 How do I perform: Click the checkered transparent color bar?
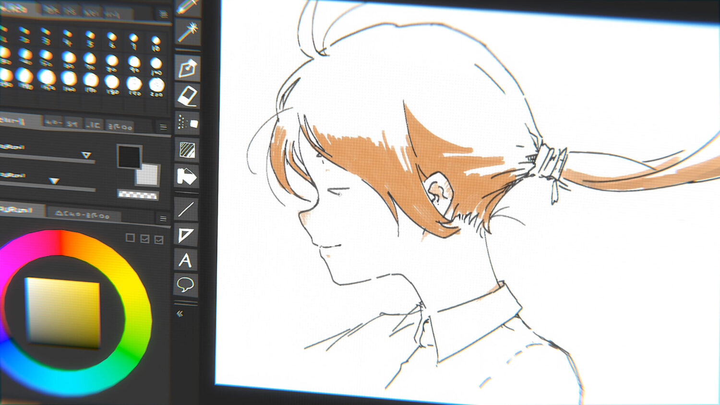pyautogui.click(x=138, y=195)
